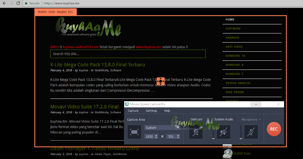Open the FREE EBOOK category
303x159 pixels.
[x=235, y=92]
